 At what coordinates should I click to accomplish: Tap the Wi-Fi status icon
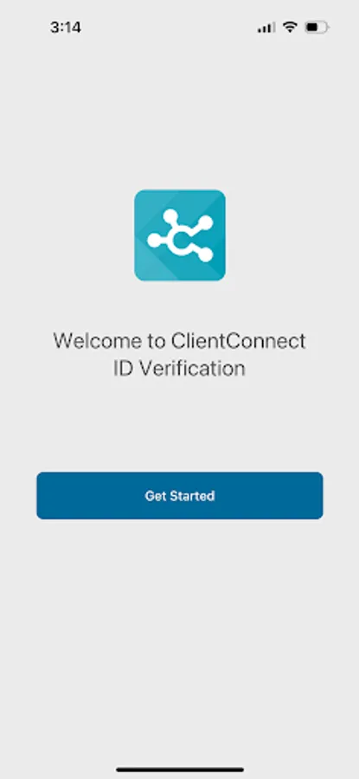[x=290, y=28]
